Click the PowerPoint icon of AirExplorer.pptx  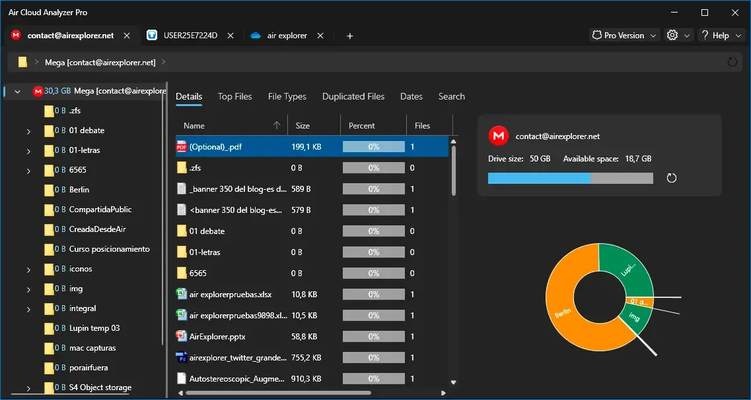[x=182, y=336]
